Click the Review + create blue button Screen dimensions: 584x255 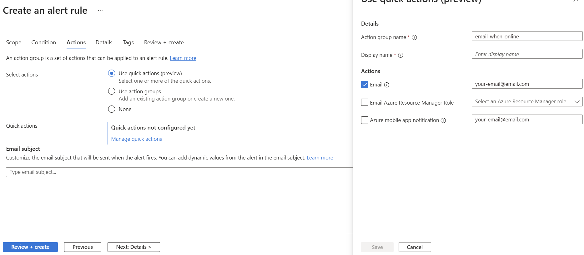(30, 247)
